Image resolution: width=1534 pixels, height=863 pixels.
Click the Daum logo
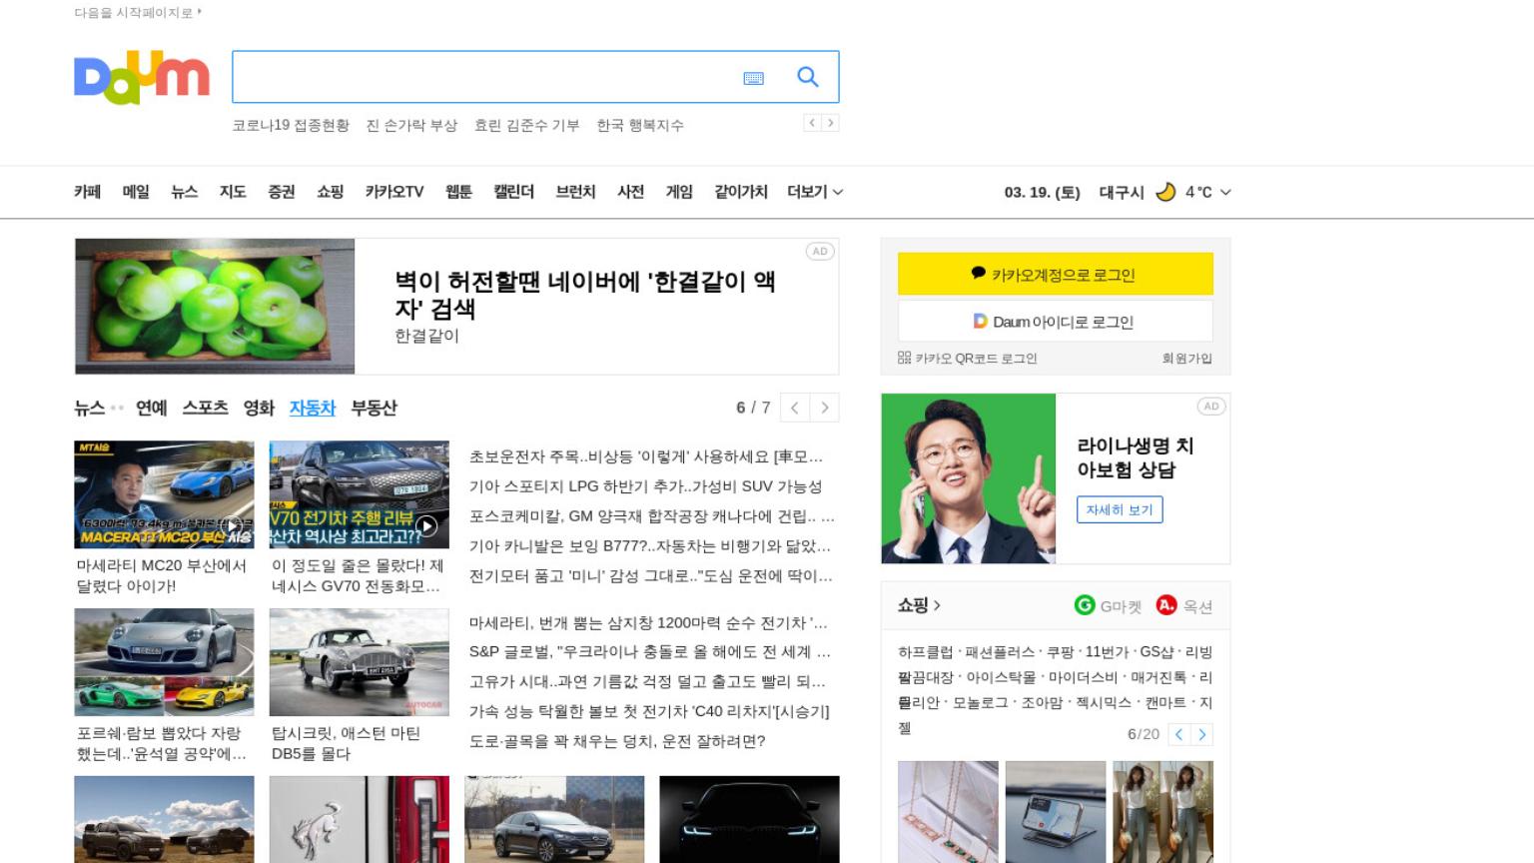coord(141,78)
